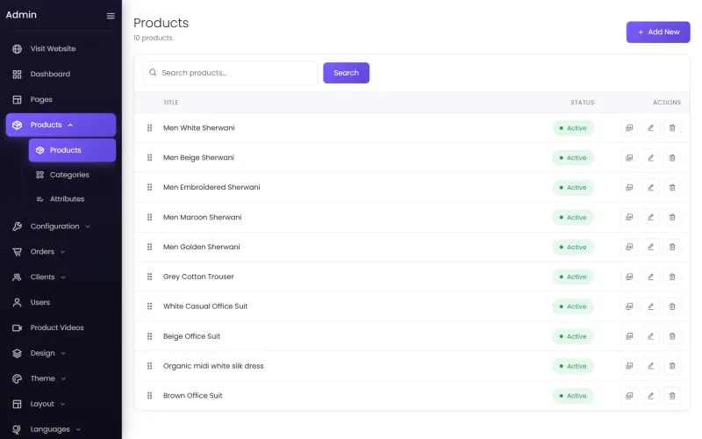Click the TITLE column header

[170, 103]
